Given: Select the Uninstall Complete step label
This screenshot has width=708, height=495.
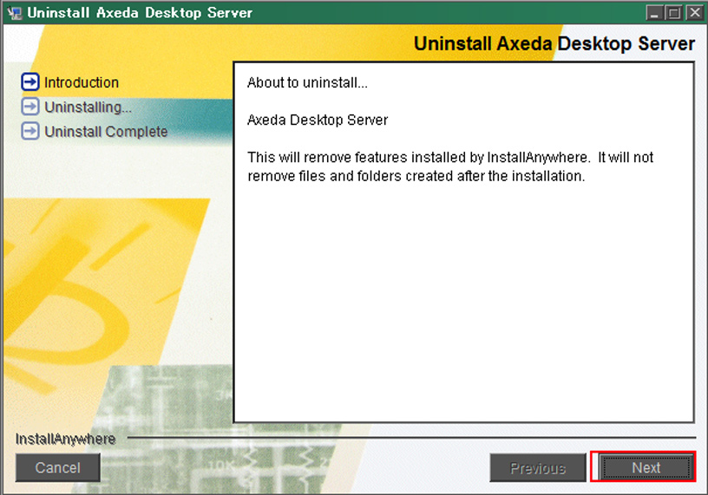Looking at the screenshot, I should 106,132.
